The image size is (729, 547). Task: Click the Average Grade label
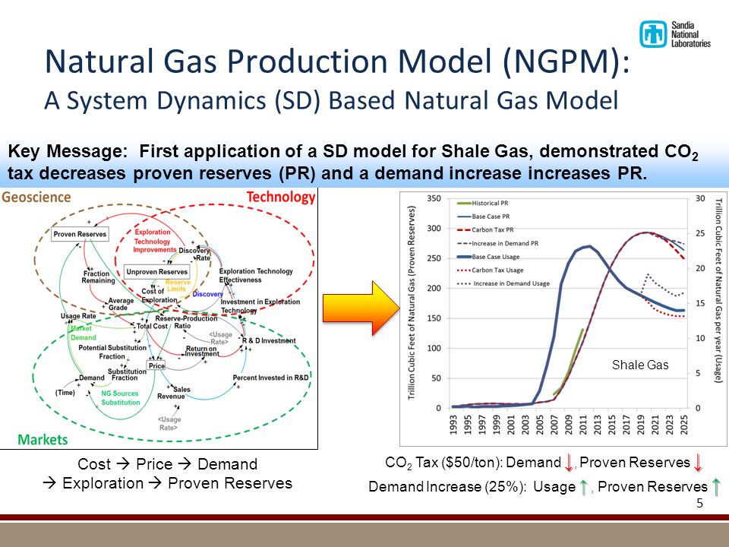(x=121, y=304)
